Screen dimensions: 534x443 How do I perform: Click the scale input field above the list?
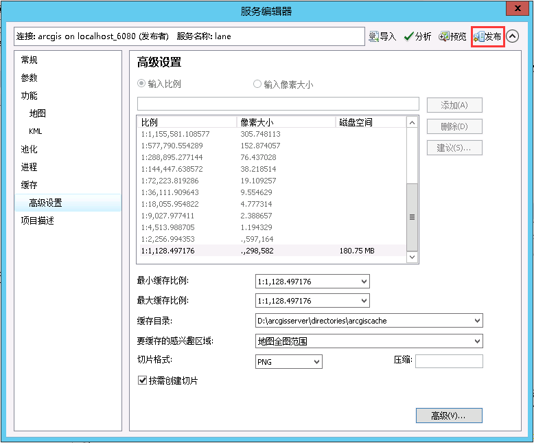(x=278, y=104)
